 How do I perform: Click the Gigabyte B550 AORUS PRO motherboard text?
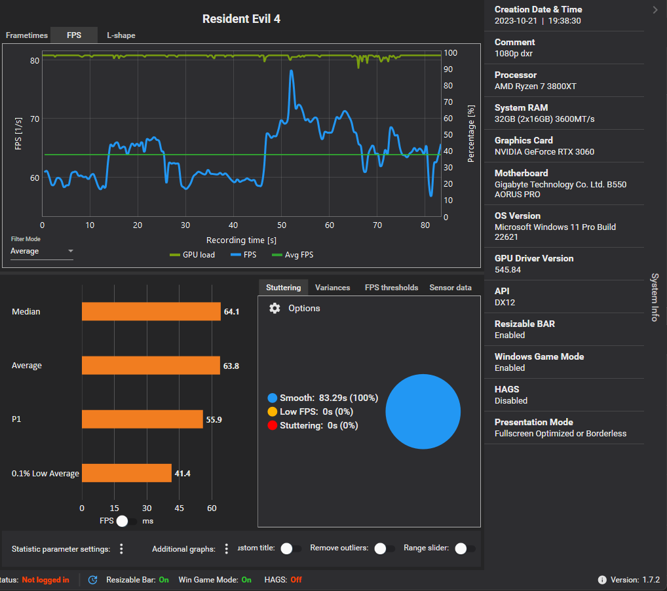click(x=561, y=189)
